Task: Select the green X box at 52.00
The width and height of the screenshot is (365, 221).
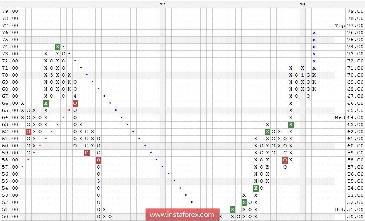Action: point(244,202)
